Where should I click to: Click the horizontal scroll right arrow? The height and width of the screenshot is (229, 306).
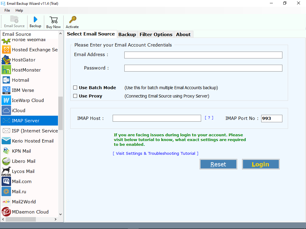click(56, 219)
